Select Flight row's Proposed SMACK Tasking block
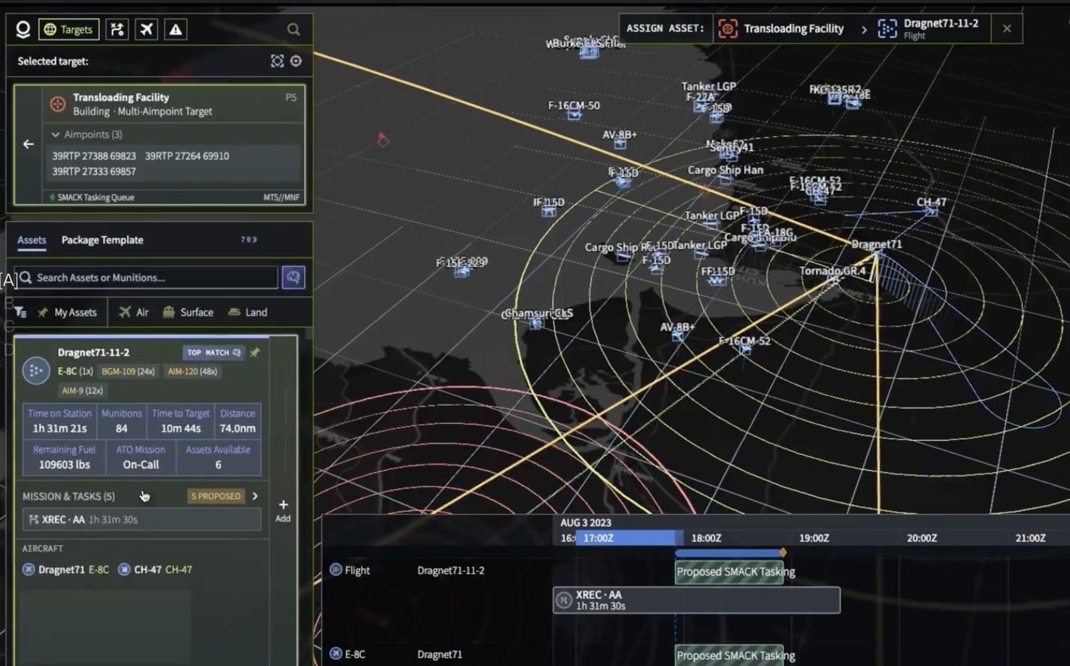 [x=730, y=572]
